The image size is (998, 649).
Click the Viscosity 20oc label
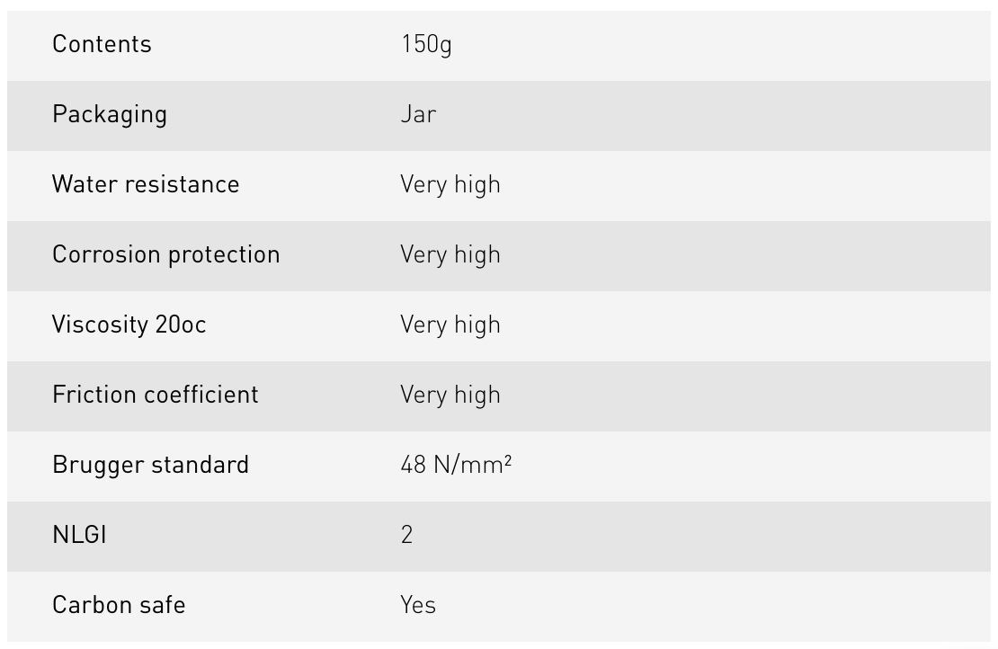coord(129,324)
